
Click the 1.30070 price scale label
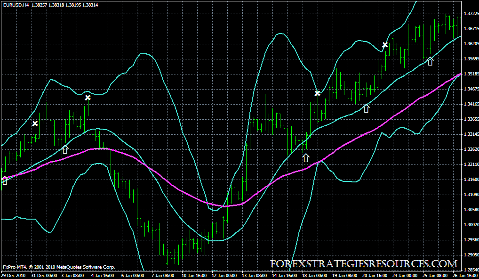point(471,224)
